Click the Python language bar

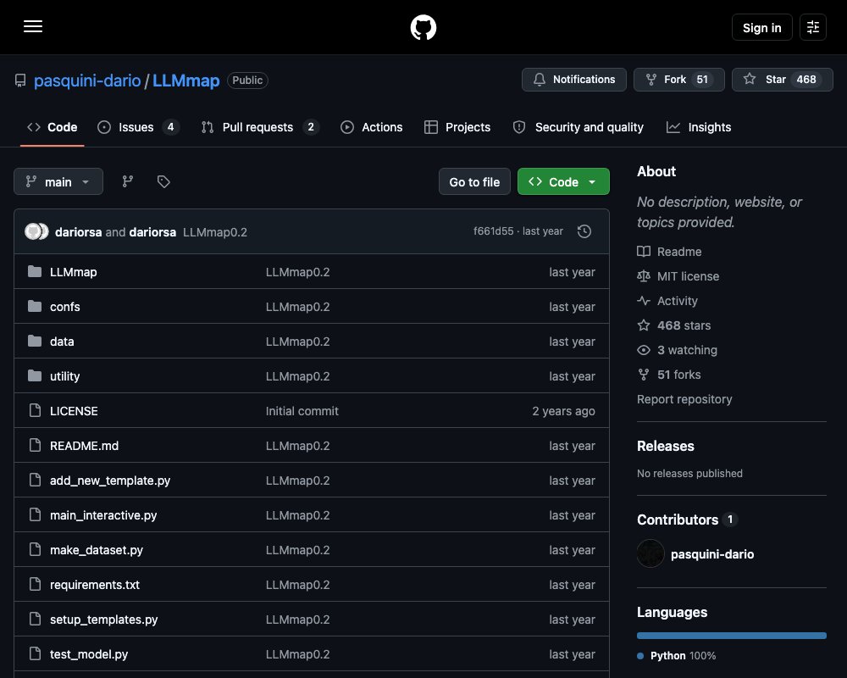point(732,636)
